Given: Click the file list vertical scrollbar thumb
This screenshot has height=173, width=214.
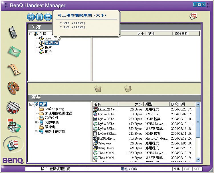Looking at the screenshot, I should (x=198, y=122).
